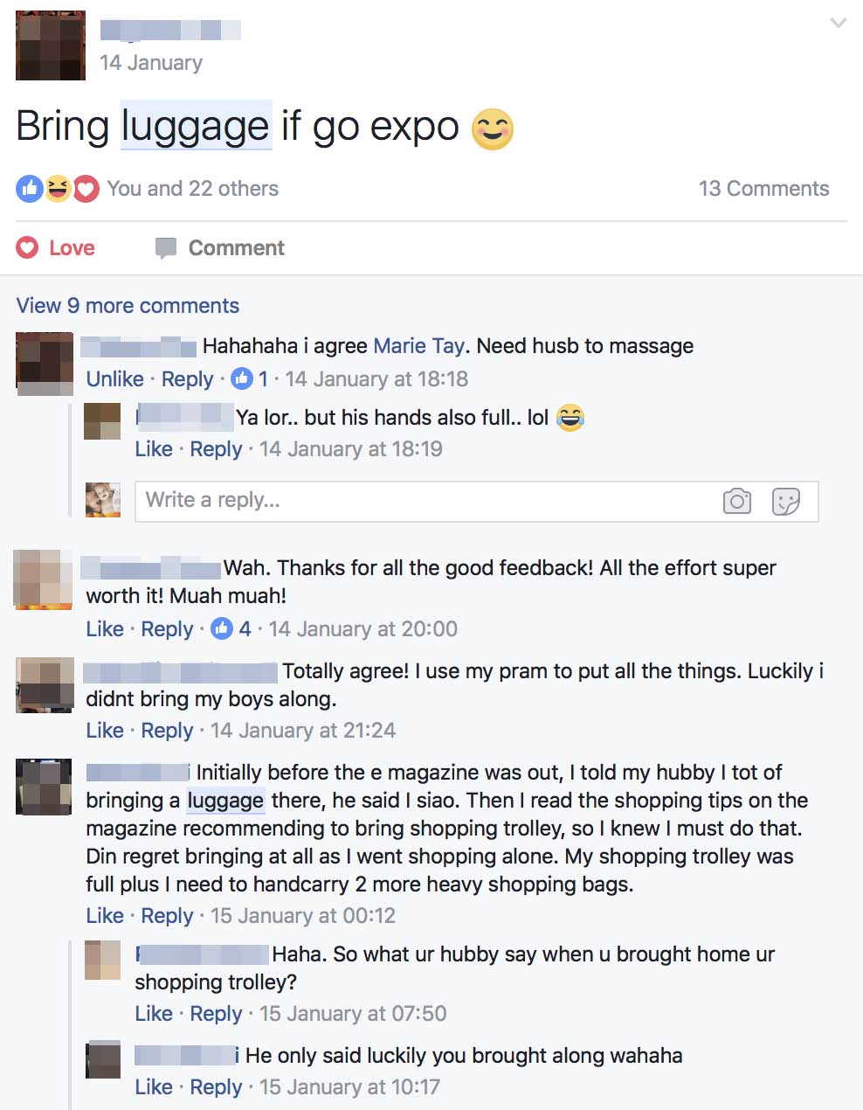This screenshot has height=1110, width=863.
Task: Click the Comment speech bubble button
Action: pos(219,248)
